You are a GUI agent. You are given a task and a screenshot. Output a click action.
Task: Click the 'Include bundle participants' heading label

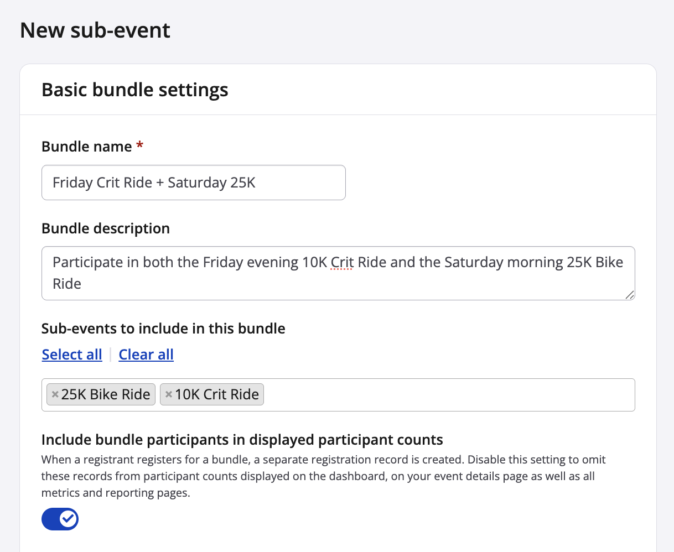242,440
